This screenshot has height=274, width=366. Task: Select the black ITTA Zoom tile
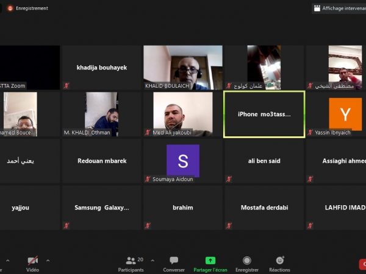30,68
